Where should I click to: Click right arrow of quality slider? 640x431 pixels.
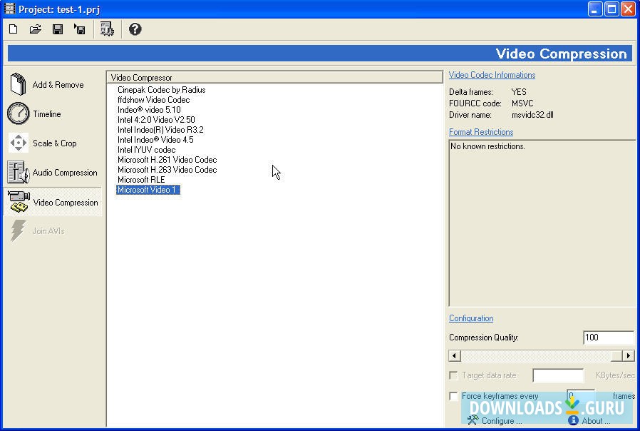[629, 356]
